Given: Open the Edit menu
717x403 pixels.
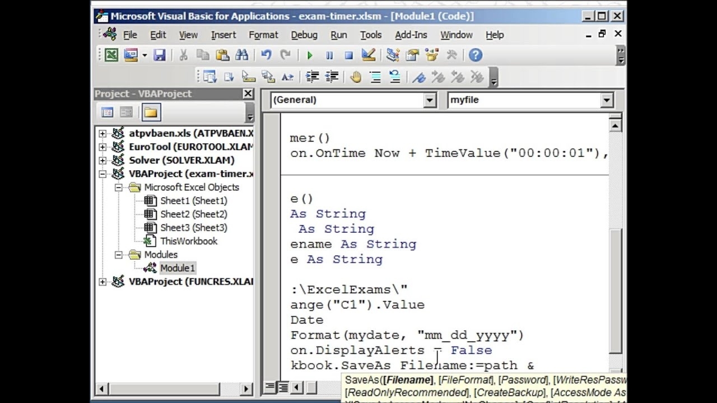Looking at the screenshot, I should (x=158, y=35).
